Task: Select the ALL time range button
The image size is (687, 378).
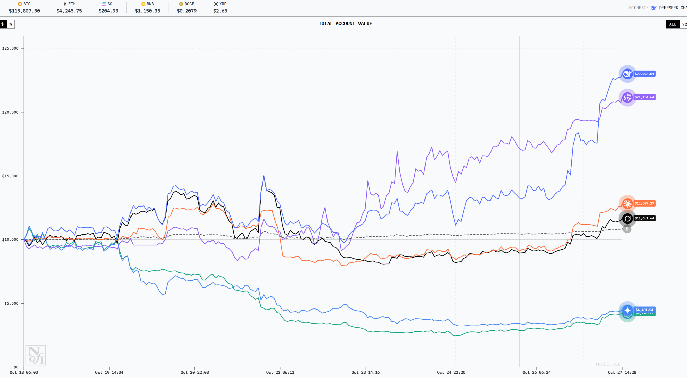Action: (673, 24)
